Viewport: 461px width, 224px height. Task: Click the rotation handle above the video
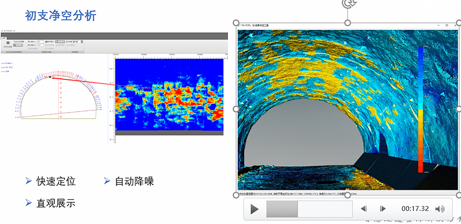[347, 4]
